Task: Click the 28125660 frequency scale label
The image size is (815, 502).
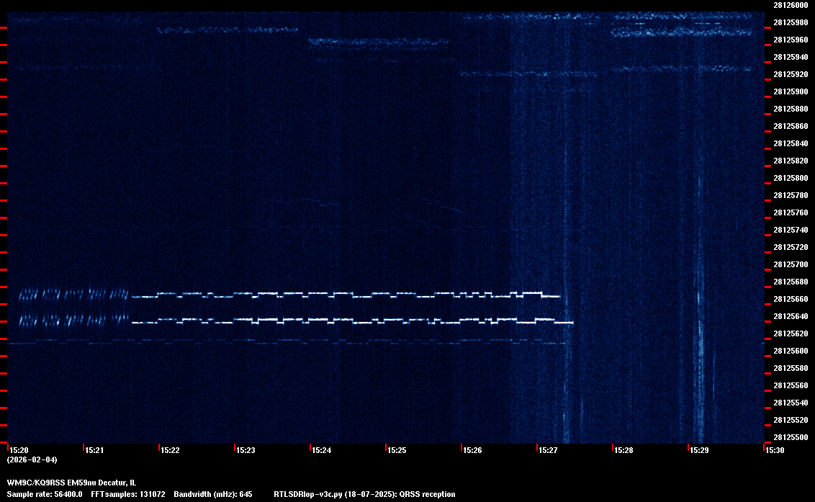Action: click(x=790, y=300)
